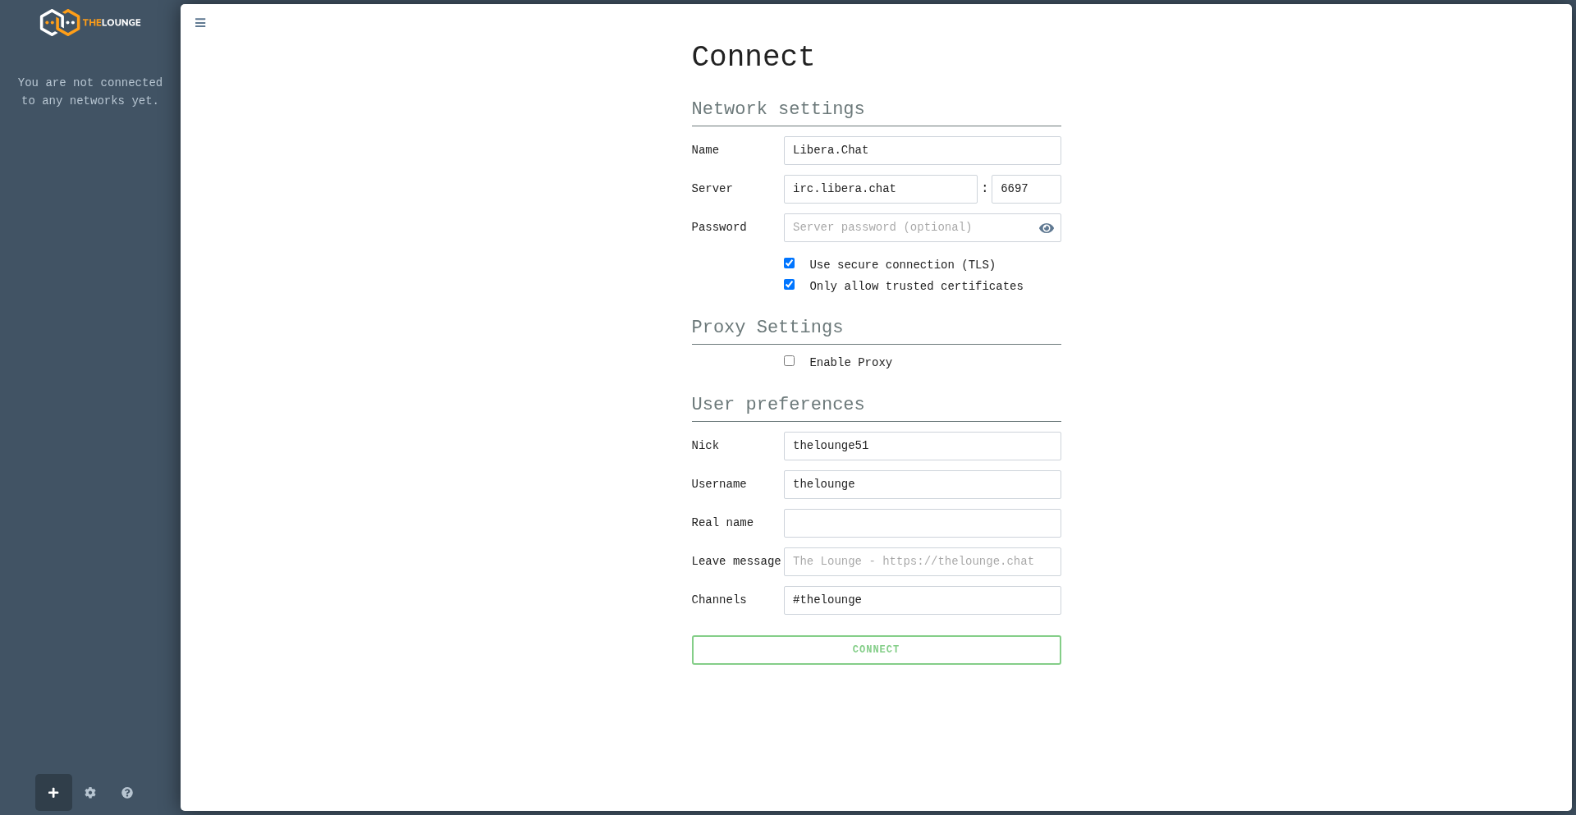Toggle sidebar with the hamburger menu icon

pyautogui.click(x=200, y=23)
